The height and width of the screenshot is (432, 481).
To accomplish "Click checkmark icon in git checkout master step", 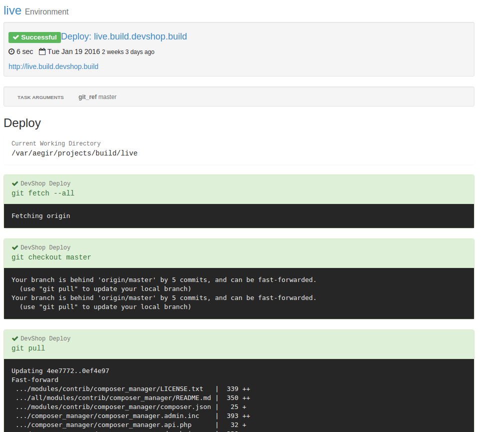I will pyautogui.click(x=15, y=247).
